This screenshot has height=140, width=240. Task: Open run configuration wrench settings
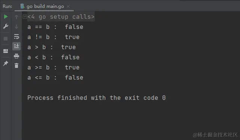pyautogui.click(x=6, y=26)
